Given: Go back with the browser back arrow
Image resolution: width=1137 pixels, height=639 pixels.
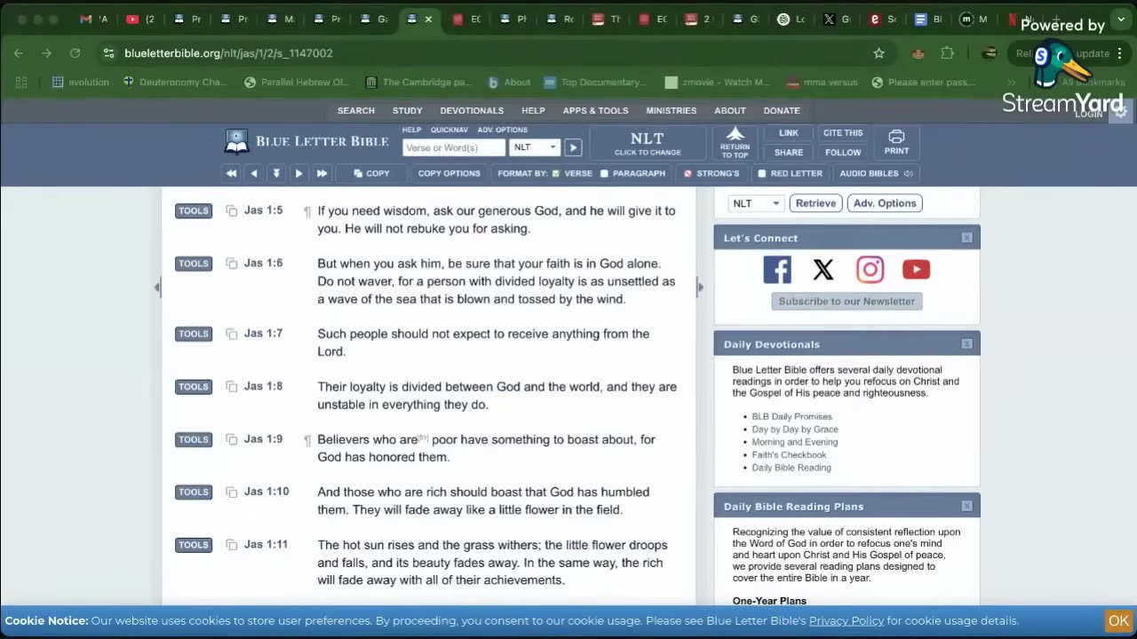Looking at the screenshot, I should [x=19, y=53].
